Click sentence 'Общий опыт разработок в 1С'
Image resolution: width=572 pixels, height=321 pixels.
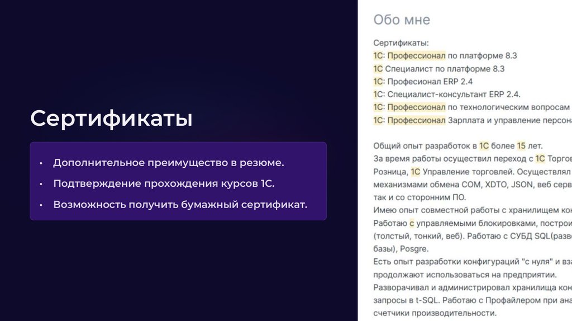431,146
